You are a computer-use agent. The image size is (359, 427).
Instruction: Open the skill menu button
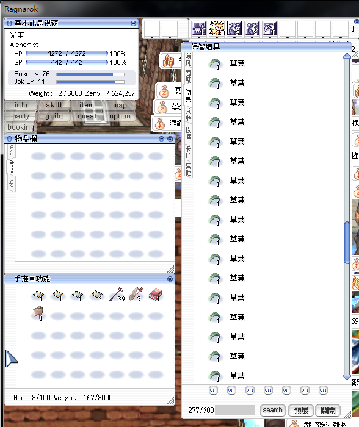(54, 105)
